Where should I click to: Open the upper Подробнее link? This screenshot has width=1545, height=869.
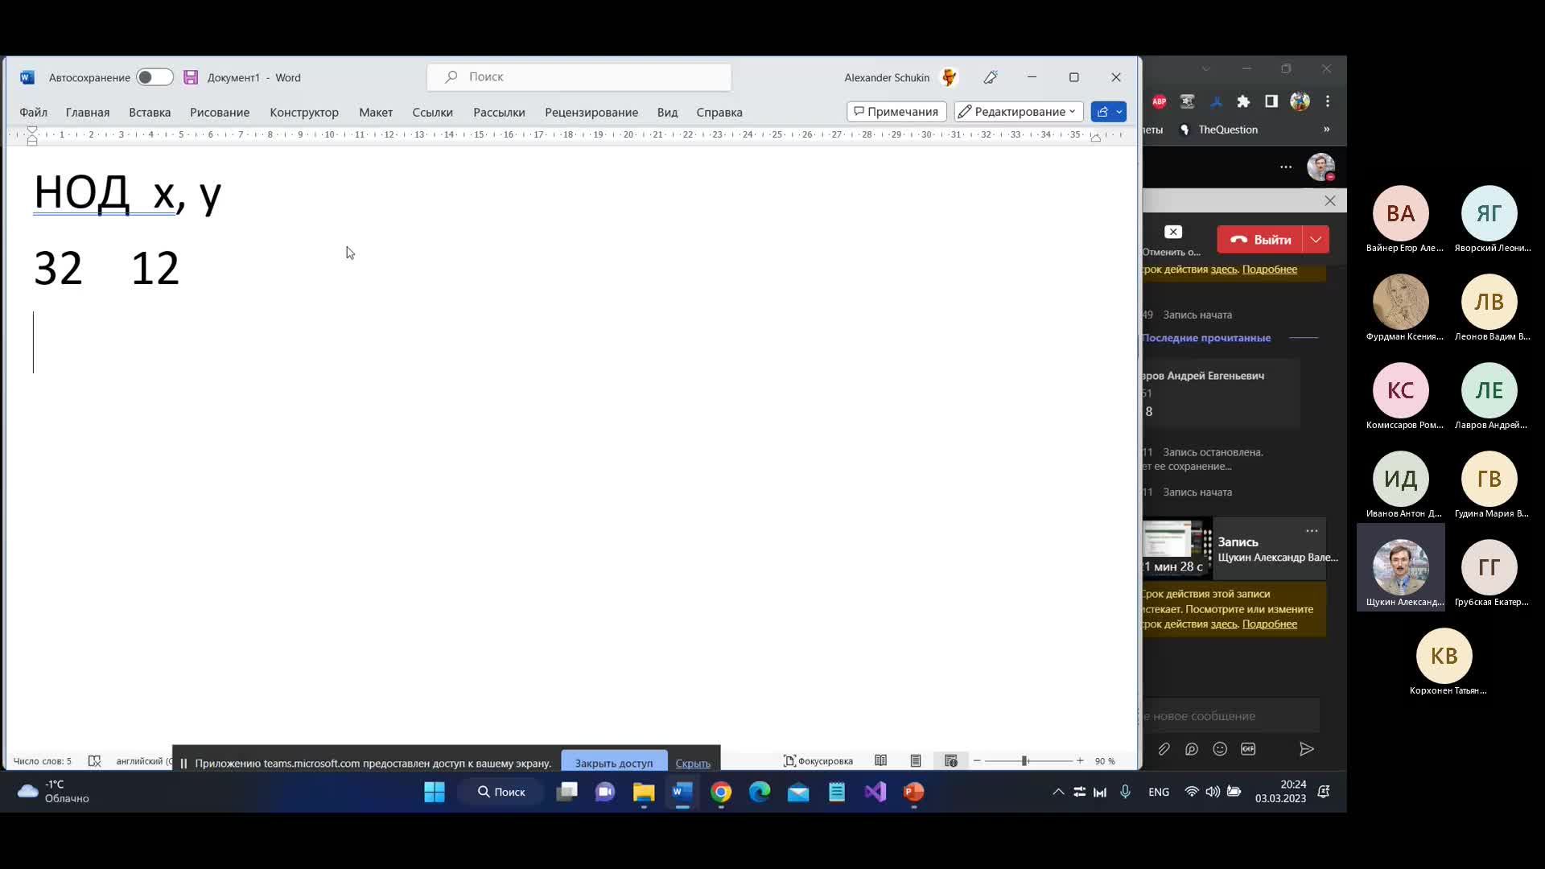(x=1270, y=270)
